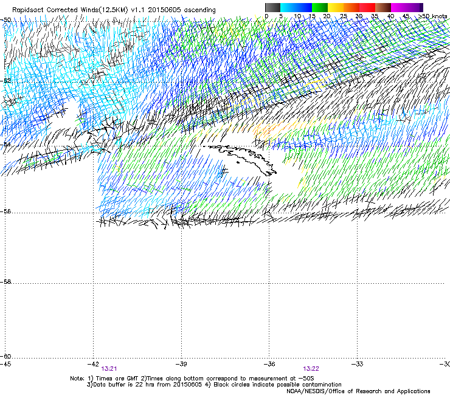This screenshot has height=395, width=450.
Task: Click the '-50' latitude axis label
Action: [5, 20]
